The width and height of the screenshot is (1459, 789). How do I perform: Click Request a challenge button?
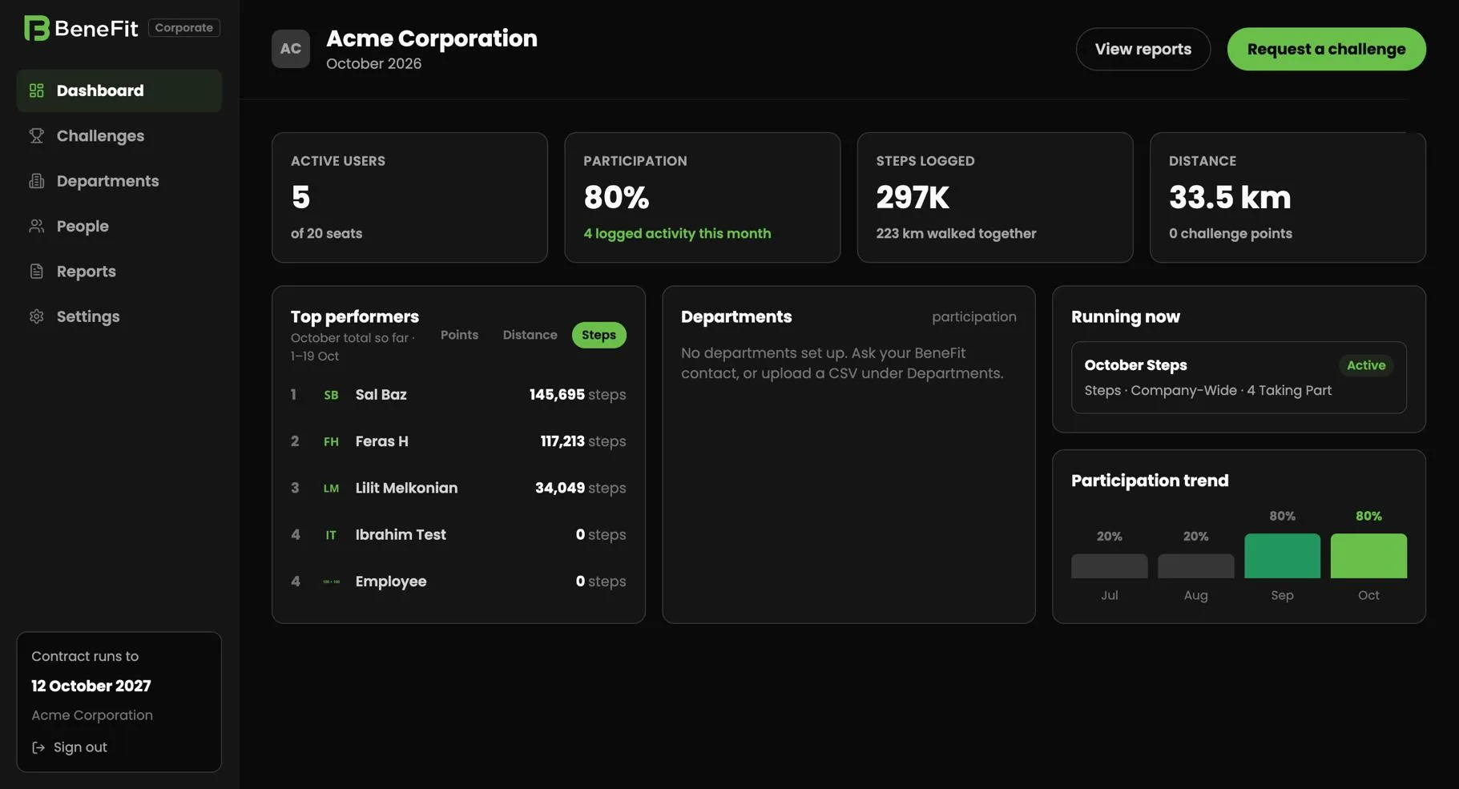1326,49
